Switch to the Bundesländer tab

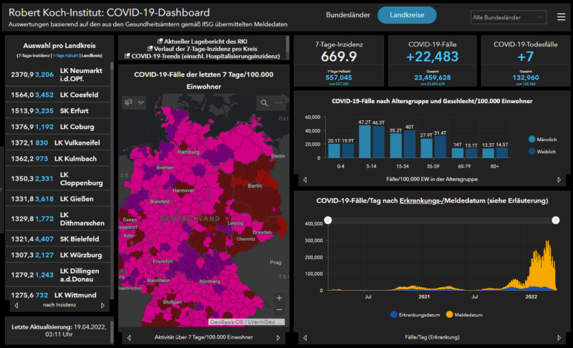(348, 15)
